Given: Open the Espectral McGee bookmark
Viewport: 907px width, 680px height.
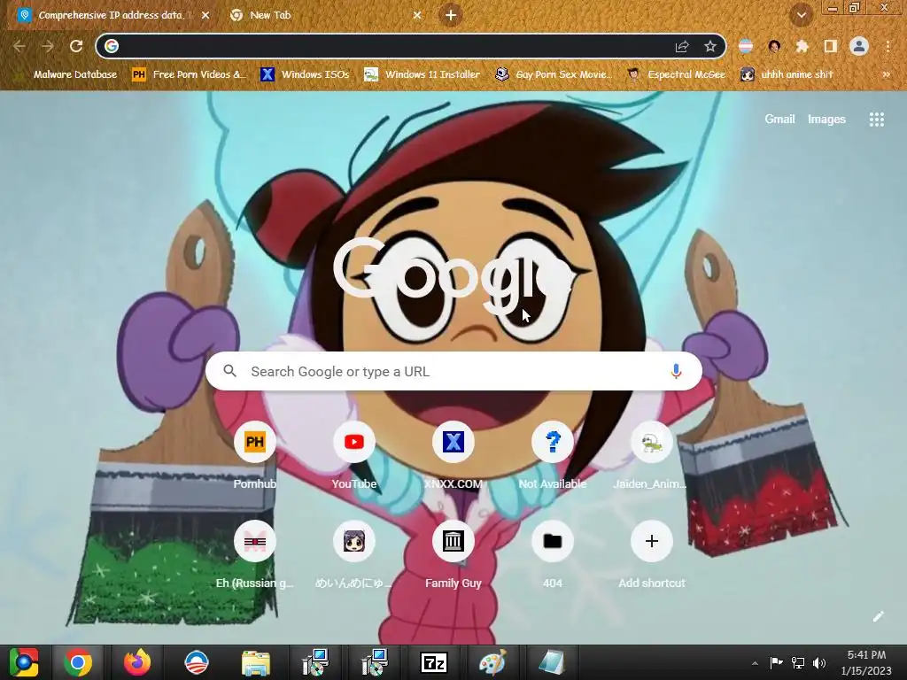Looking at the screenshot, I should pyautogui.click(x=676, y=74).
